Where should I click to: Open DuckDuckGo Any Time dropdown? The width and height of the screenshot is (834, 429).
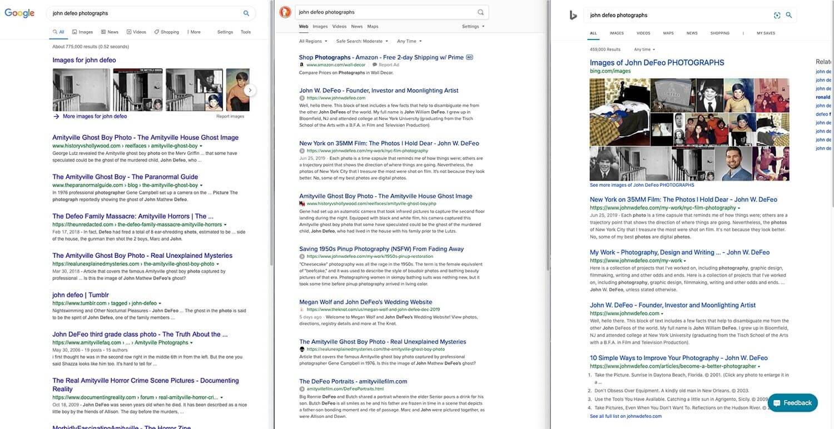pyautogui.click(x=409, y=41)
